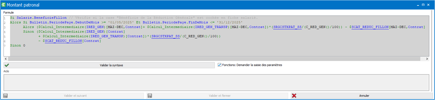This screenshot has width=435, height=100.
Task: Open the SRGCSTXPAT_SS link on line 3
Action: pyautogui.click(x=288, y=27)
